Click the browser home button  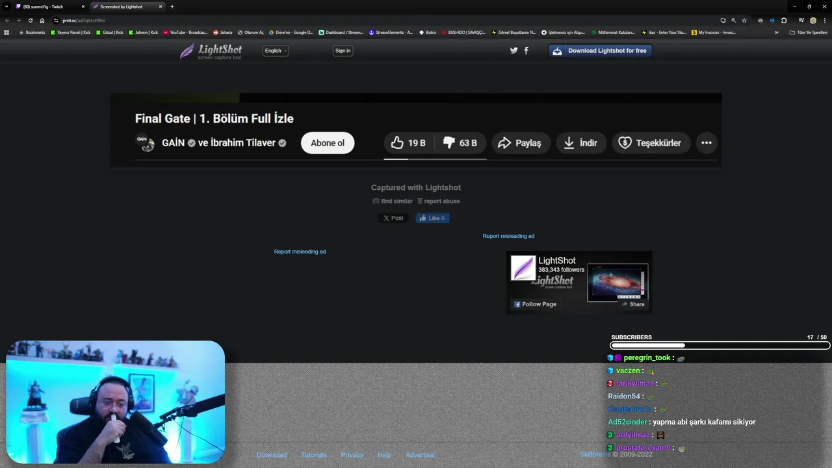pyautogui.click(x=42, y=20)
